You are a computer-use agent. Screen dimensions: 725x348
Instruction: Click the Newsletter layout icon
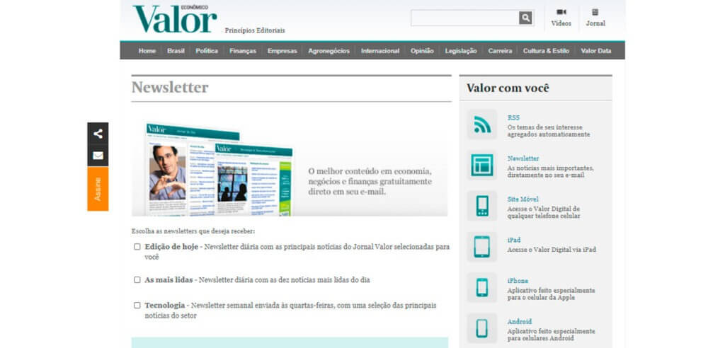coord(482,165)
